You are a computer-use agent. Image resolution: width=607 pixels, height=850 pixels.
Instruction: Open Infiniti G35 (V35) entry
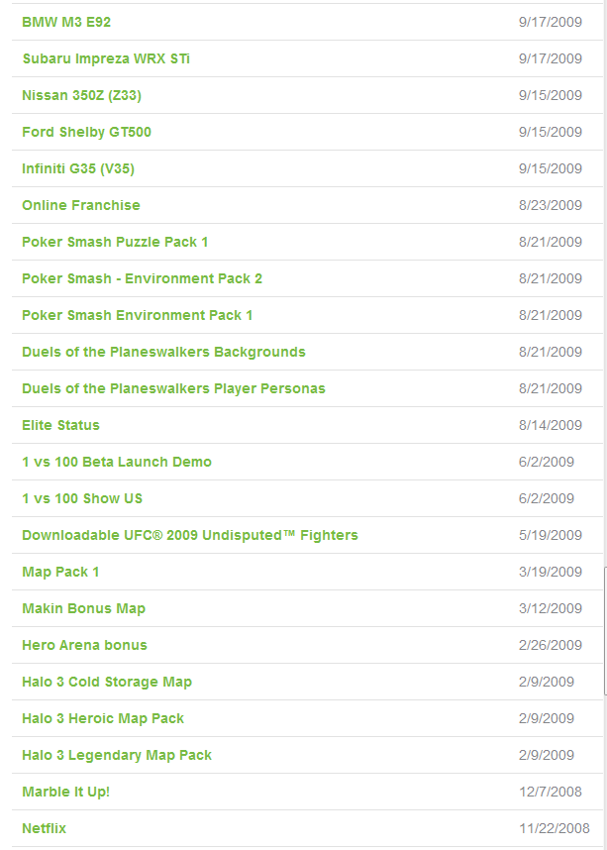[78, 168]
